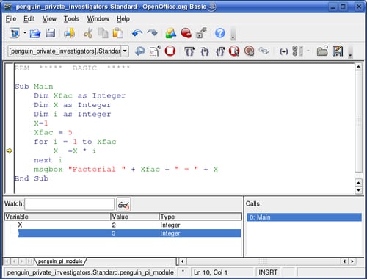
Task: Click the macro security padlock icon
Action: point(201,33)
